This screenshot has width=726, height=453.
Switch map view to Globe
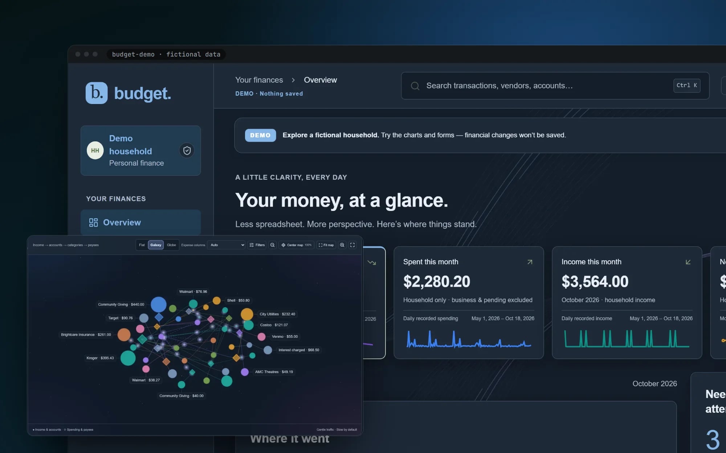pyautogui.click(x=171, y=245)
